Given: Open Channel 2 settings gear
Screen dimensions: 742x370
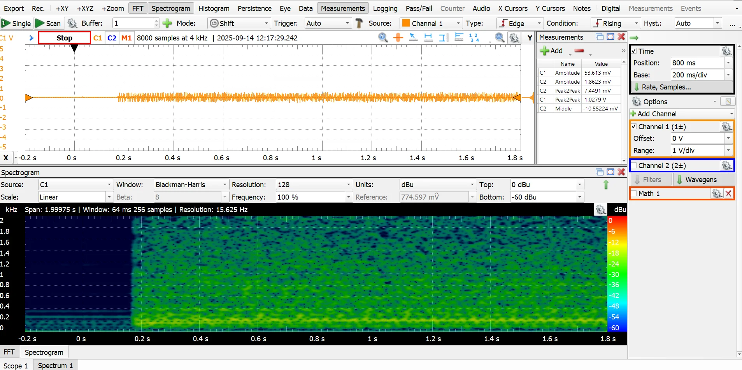Looking at the screenshot, I should [726, 165].
